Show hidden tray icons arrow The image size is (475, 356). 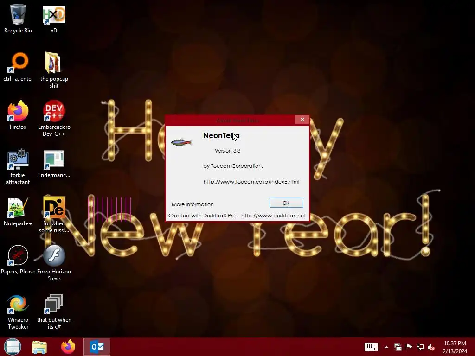tap(386, 347)
